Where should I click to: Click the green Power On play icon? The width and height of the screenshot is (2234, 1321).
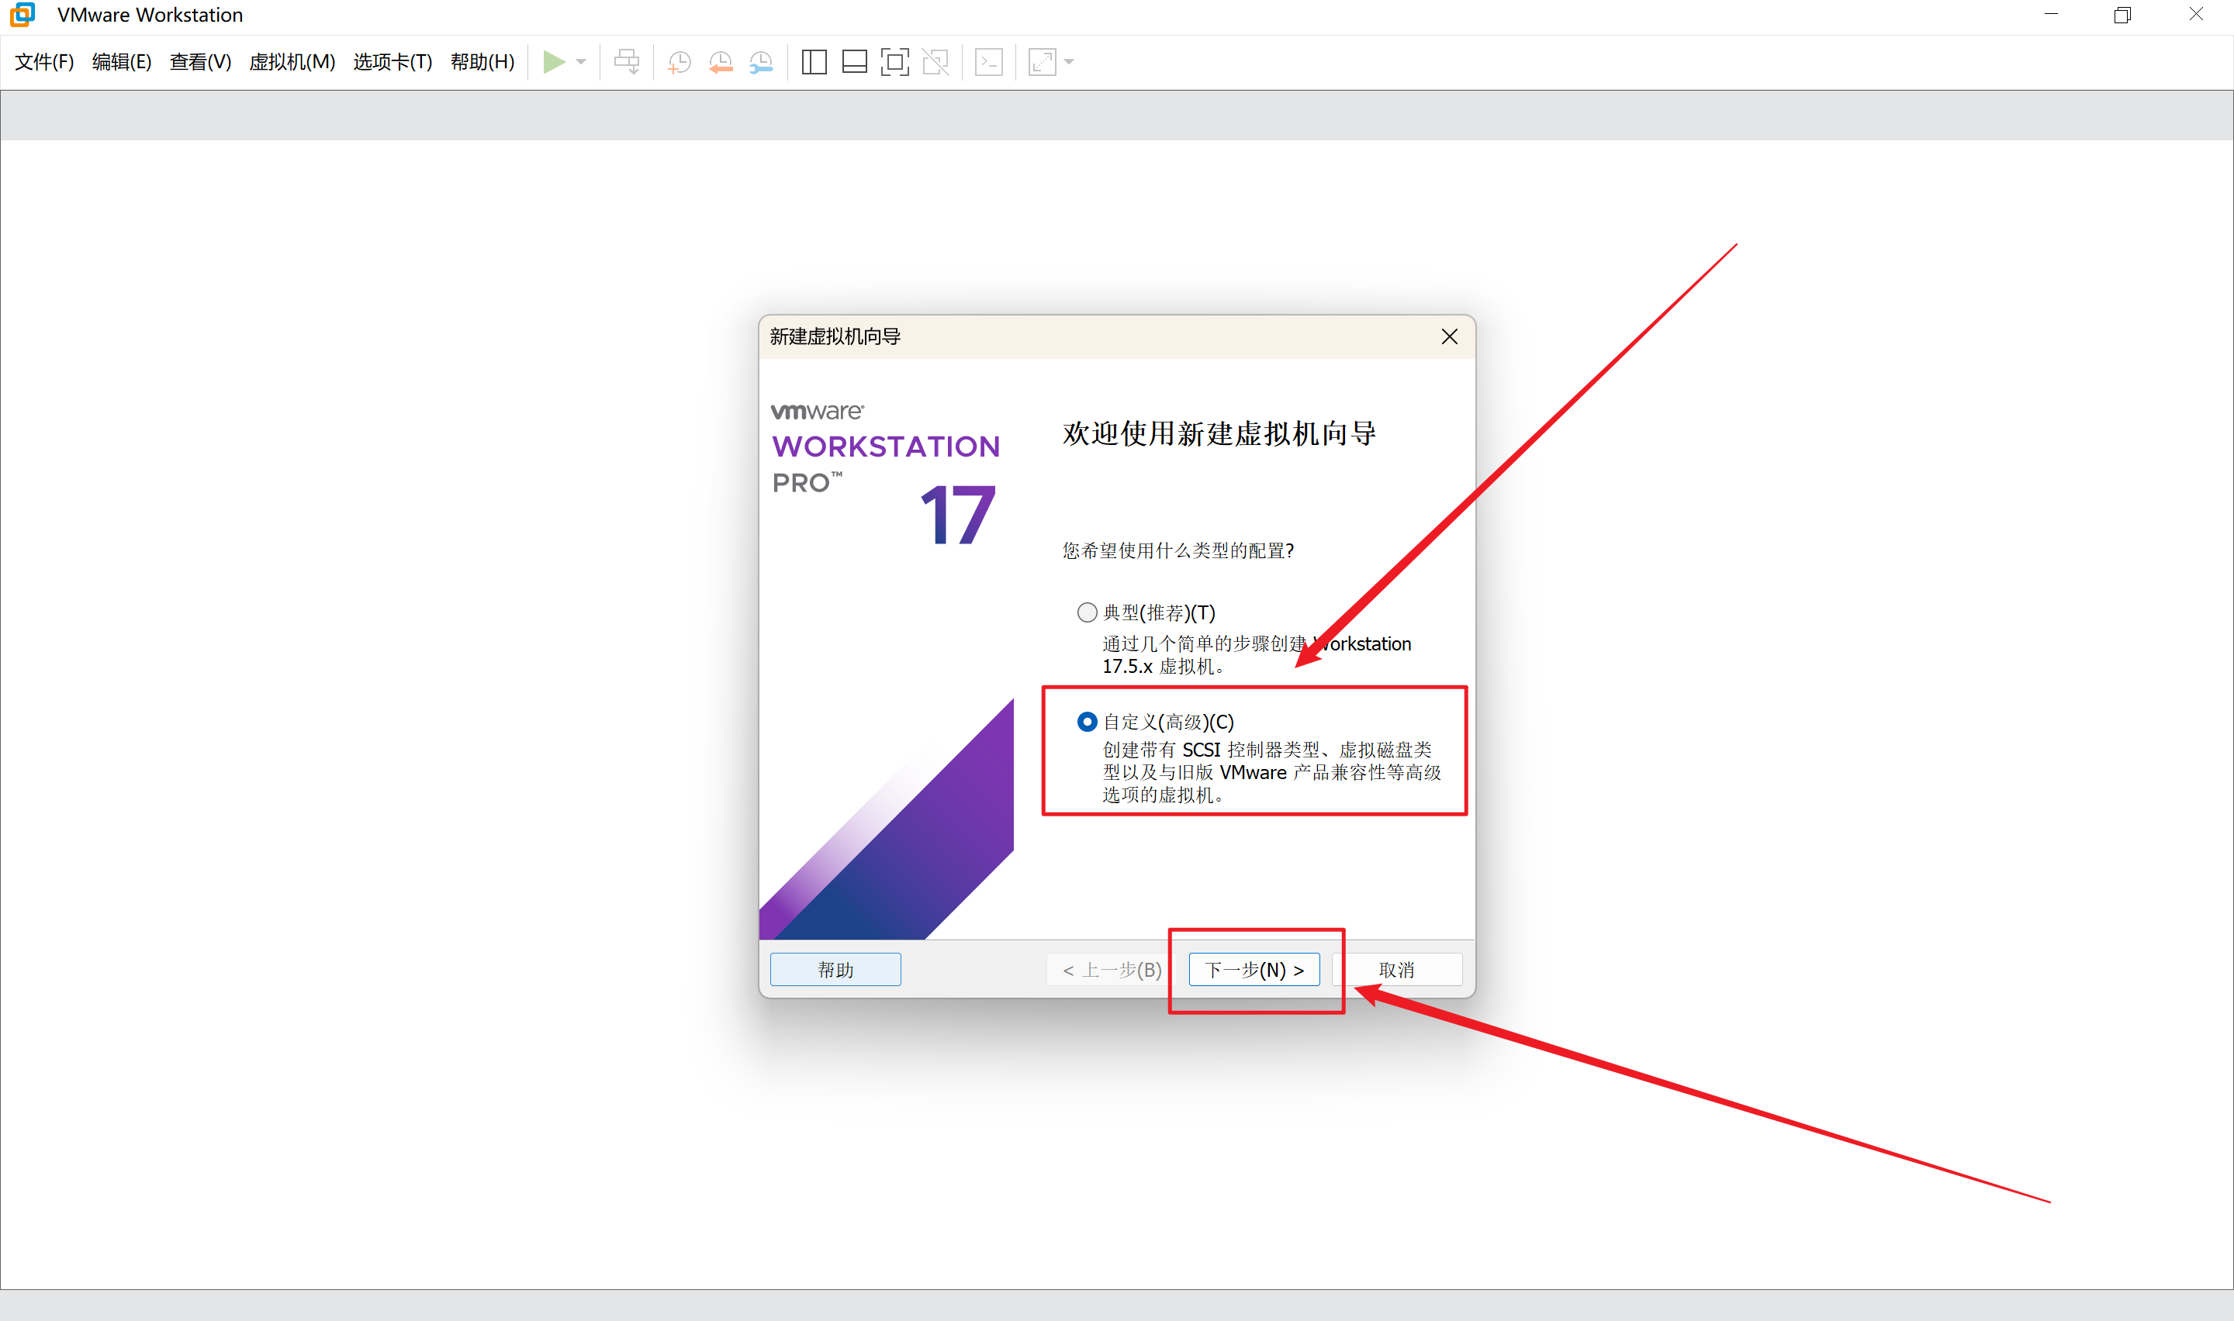tap(553, 61)
